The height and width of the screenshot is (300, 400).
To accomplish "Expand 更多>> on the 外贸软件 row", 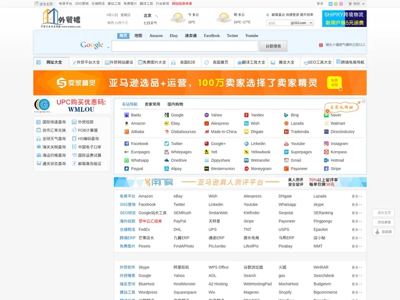I will [x=357, y=267].
